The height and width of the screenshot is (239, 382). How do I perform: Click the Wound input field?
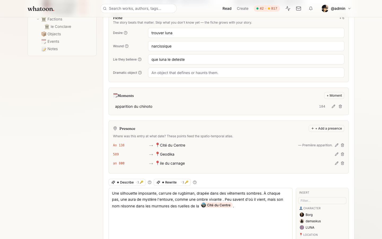246,46
